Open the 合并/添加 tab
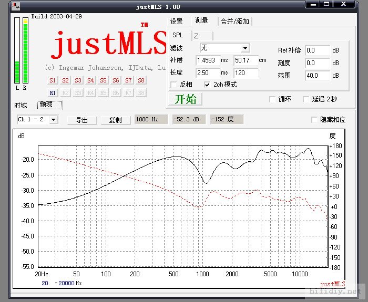 pyautogui.click(x=235, y=22)
